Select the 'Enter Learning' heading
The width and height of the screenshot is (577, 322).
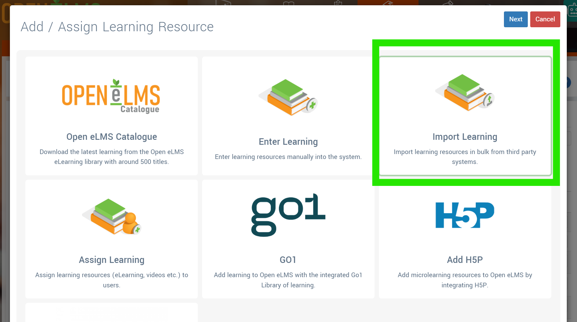tap(288, 142)
